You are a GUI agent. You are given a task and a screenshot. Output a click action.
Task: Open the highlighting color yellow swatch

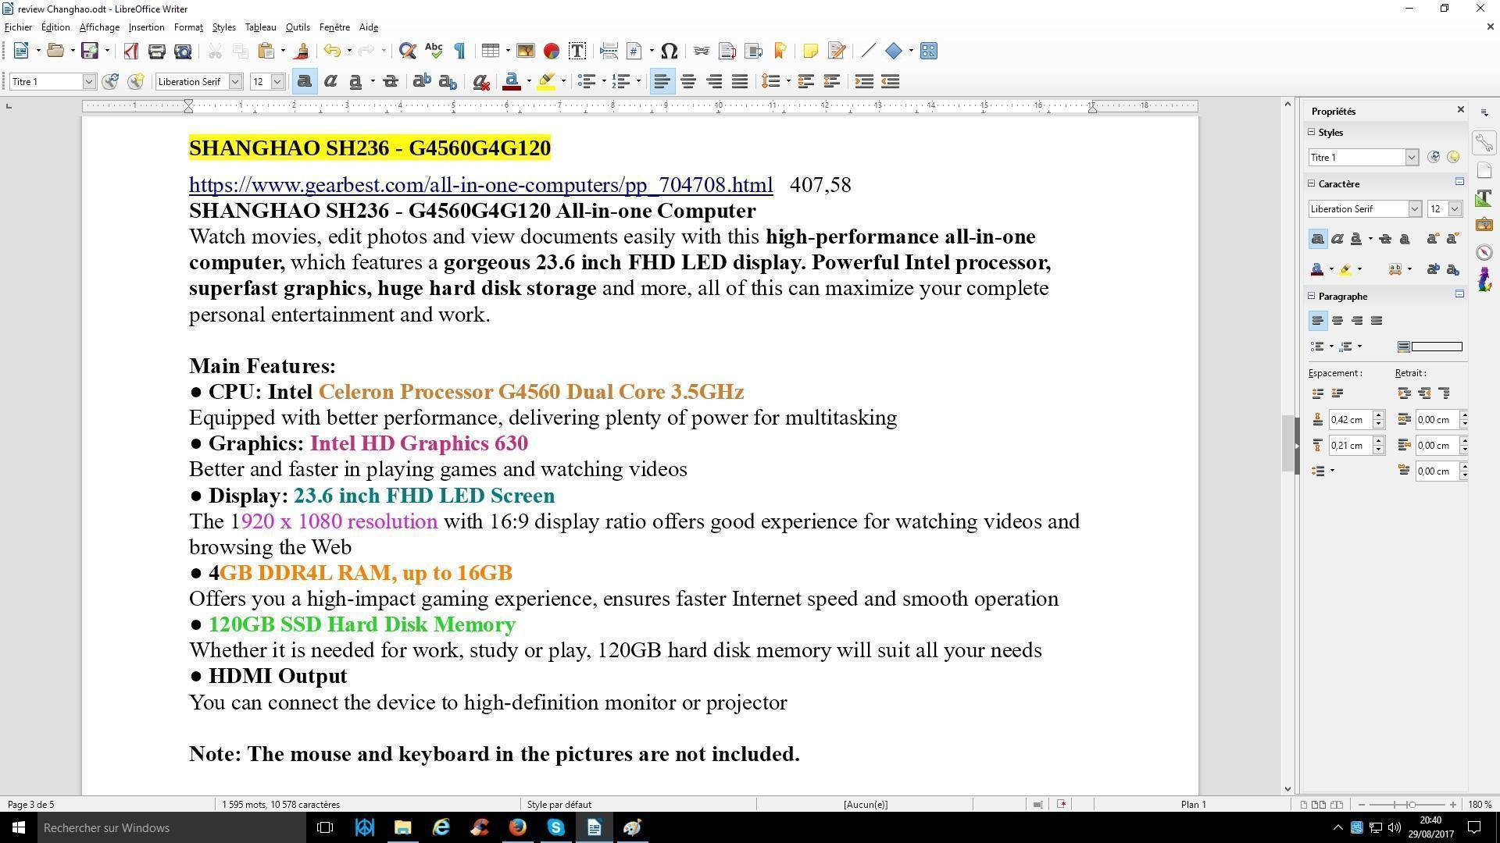546,82
